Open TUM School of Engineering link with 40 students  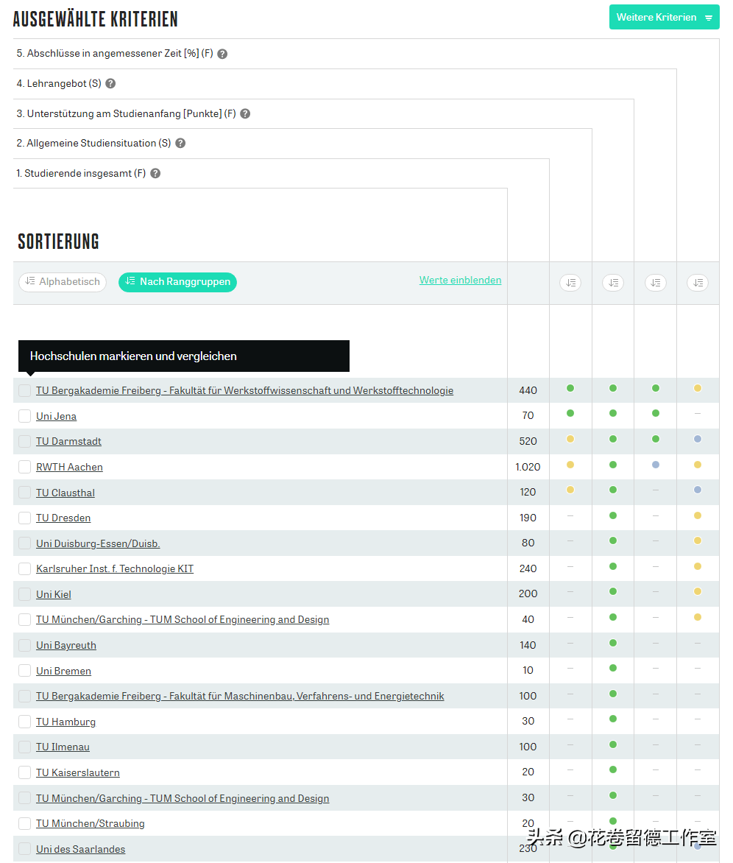(x=183, y=620)
